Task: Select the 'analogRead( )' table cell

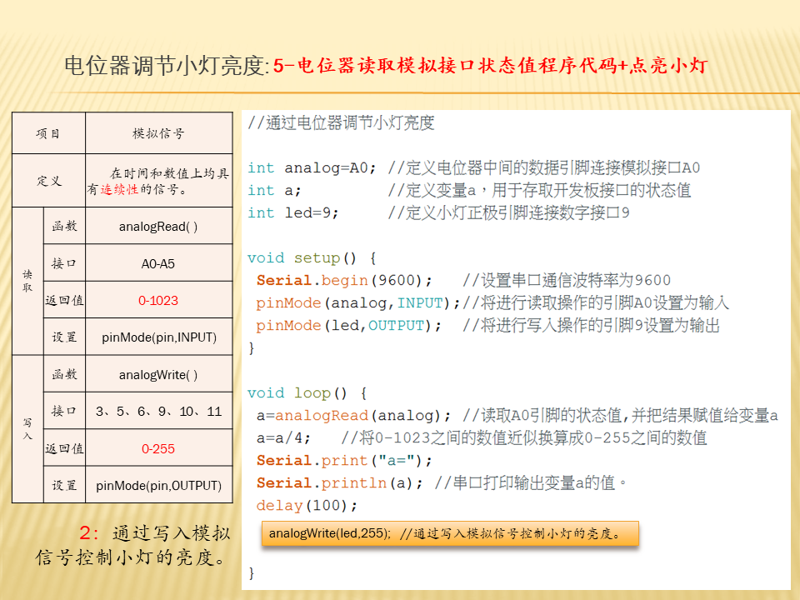Action: pos(158,226)
